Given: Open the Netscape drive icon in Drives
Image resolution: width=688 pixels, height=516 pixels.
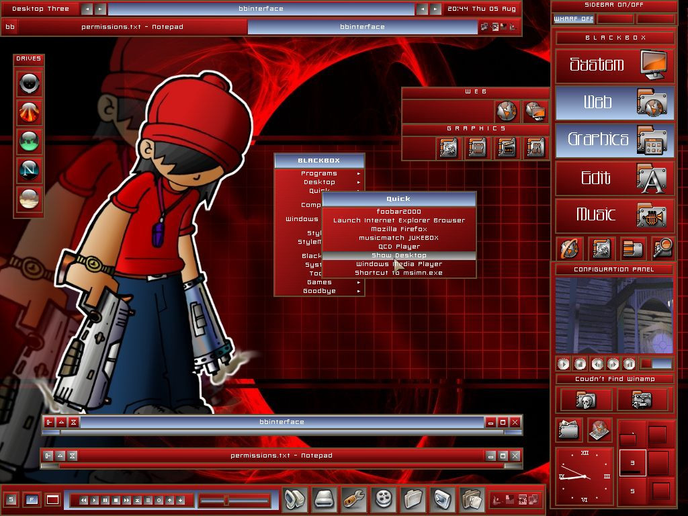Looking at the screenshot, I should tap(29, 170).
